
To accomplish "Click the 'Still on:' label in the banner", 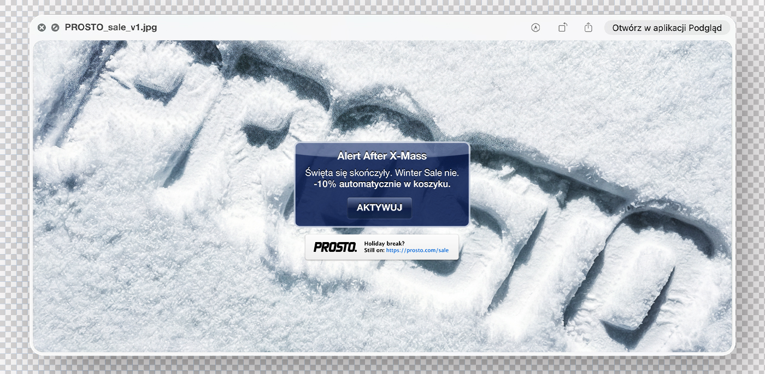I will pos(374,250).
